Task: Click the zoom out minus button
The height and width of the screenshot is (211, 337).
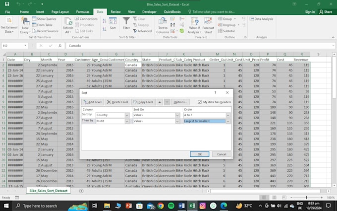Action: click(x=291, y=198)
